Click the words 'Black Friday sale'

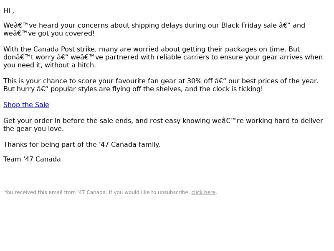(249, 26)
